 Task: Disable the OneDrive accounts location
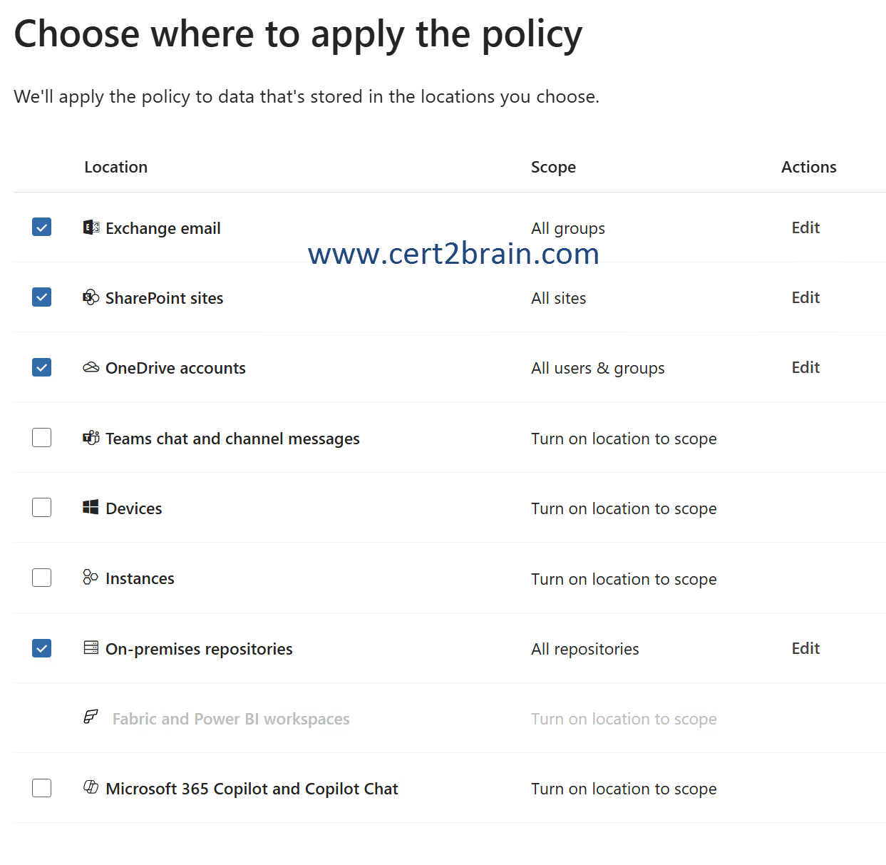[x=42, y=367]
